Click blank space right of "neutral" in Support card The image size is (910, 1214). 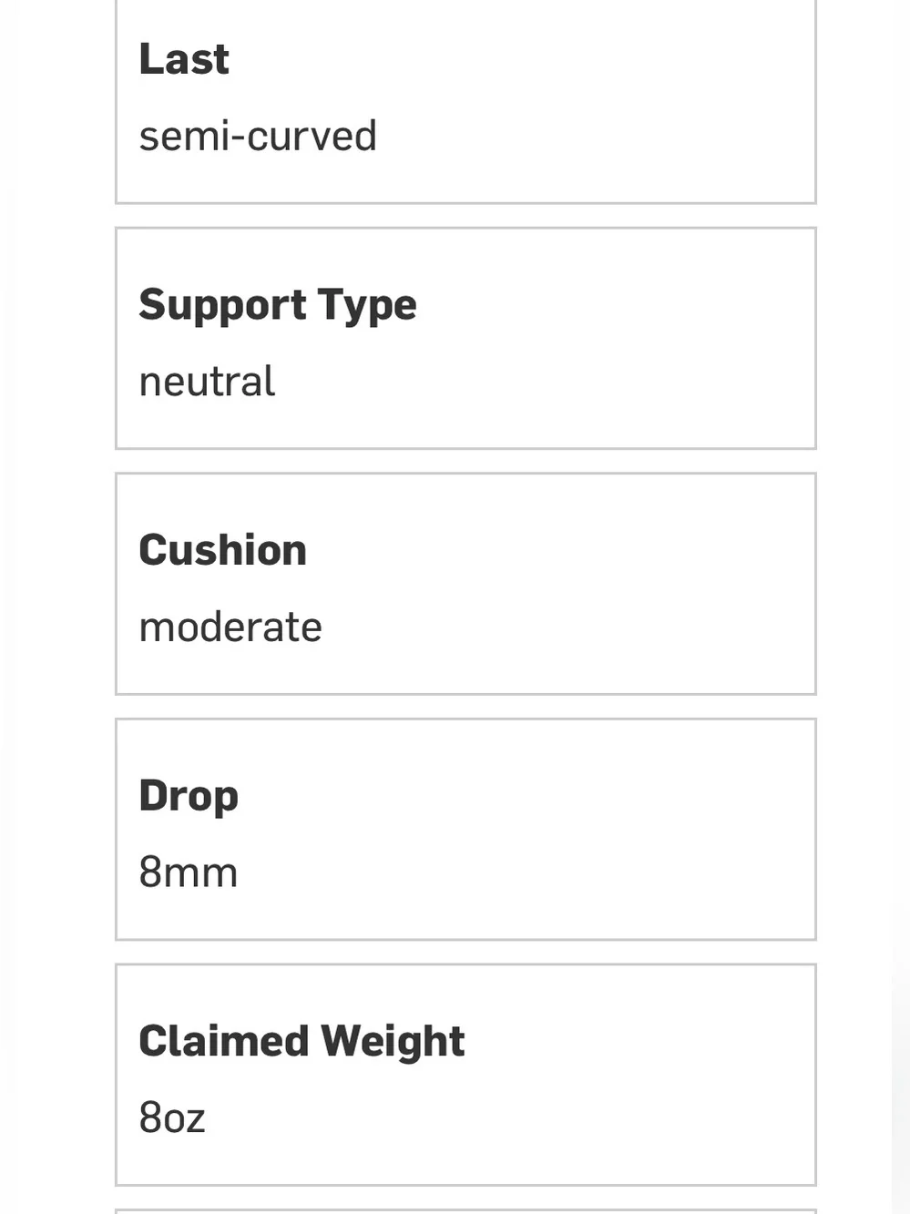[x=547, y=382]
